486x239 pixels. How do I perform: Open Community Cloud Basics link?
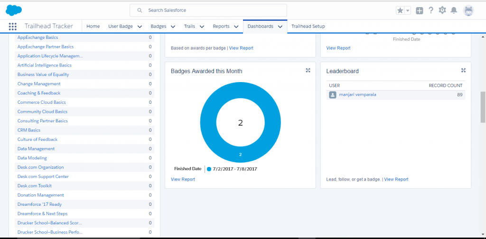(42, 112)
